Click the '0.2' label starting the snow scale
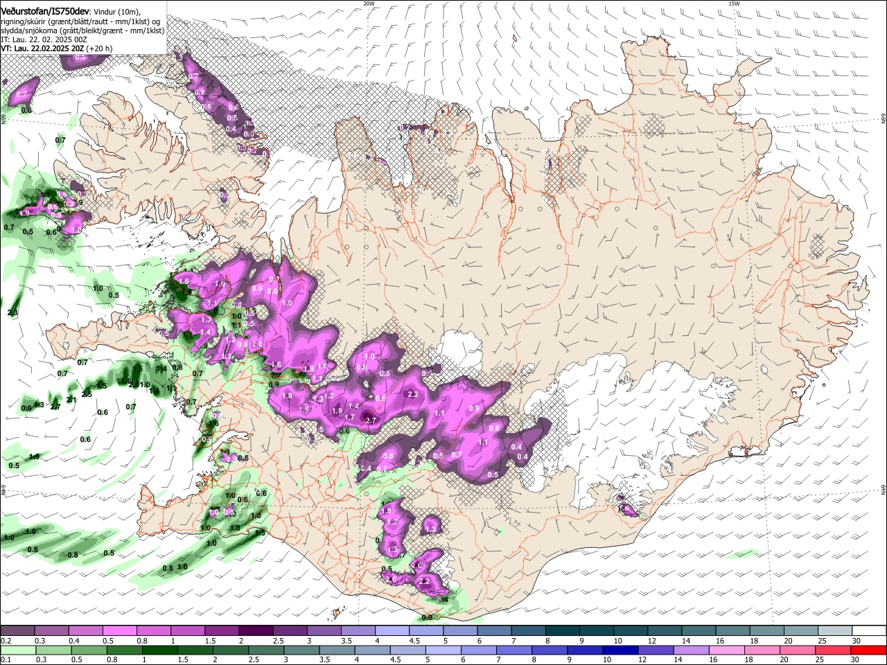Viewport: 887px width, 665px height. click(x=6, y=641)
